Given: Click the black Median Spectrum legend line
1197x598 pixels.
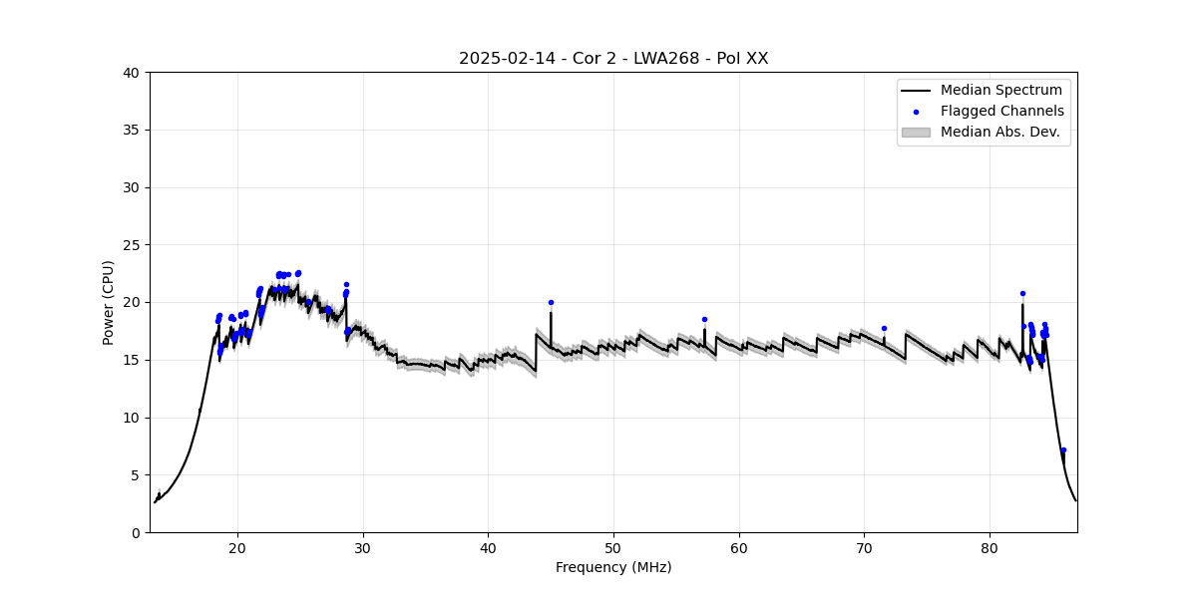Looking at the screenshot, I should click(x=916, y=91).
